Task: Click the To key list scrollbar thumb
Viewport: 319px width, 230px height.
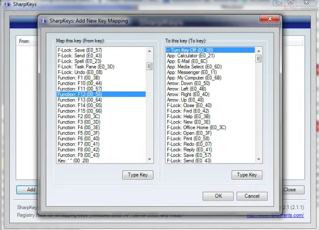Action: 259,59
